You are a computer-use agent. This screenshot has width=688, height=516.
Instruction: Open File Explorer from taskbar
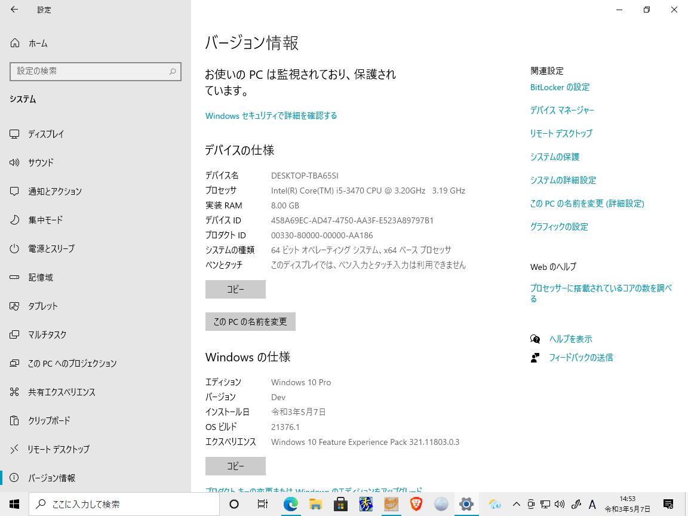coord(315,504)
